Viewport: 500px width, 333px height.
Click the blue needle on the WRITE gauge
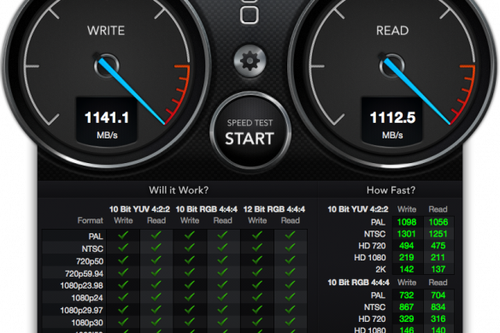[x=131, y=91]
